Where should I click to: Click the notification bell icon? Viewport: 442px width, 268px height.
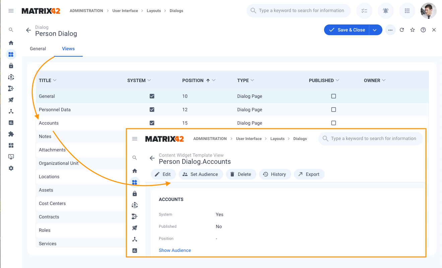click(x=386, y=11)
